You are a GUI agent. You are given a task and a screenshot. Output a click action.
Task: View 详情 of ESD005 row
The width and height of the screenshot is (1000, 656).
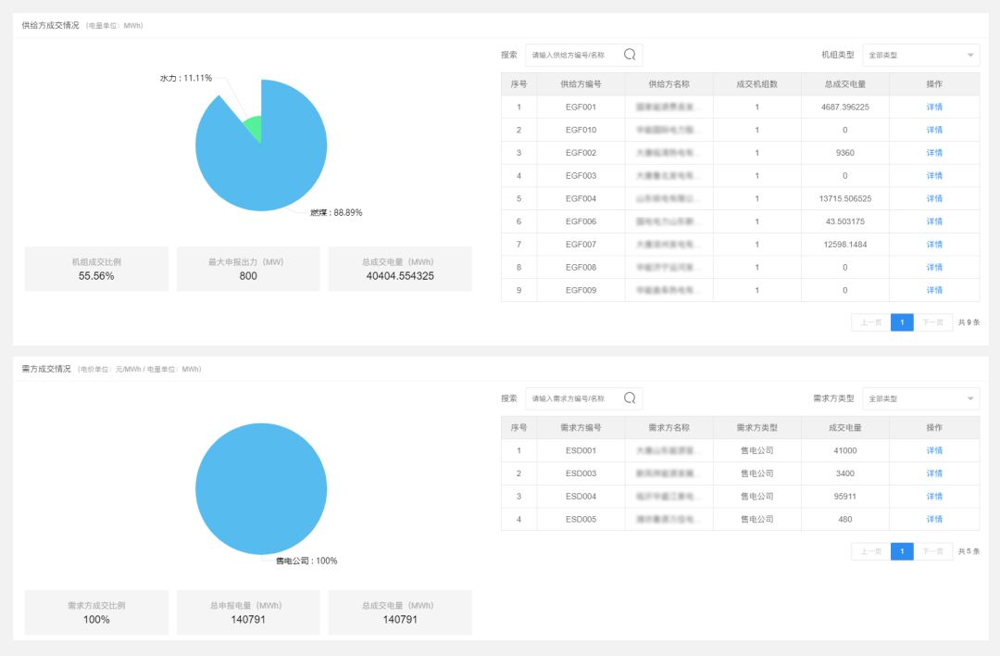[x=934, y=520]
